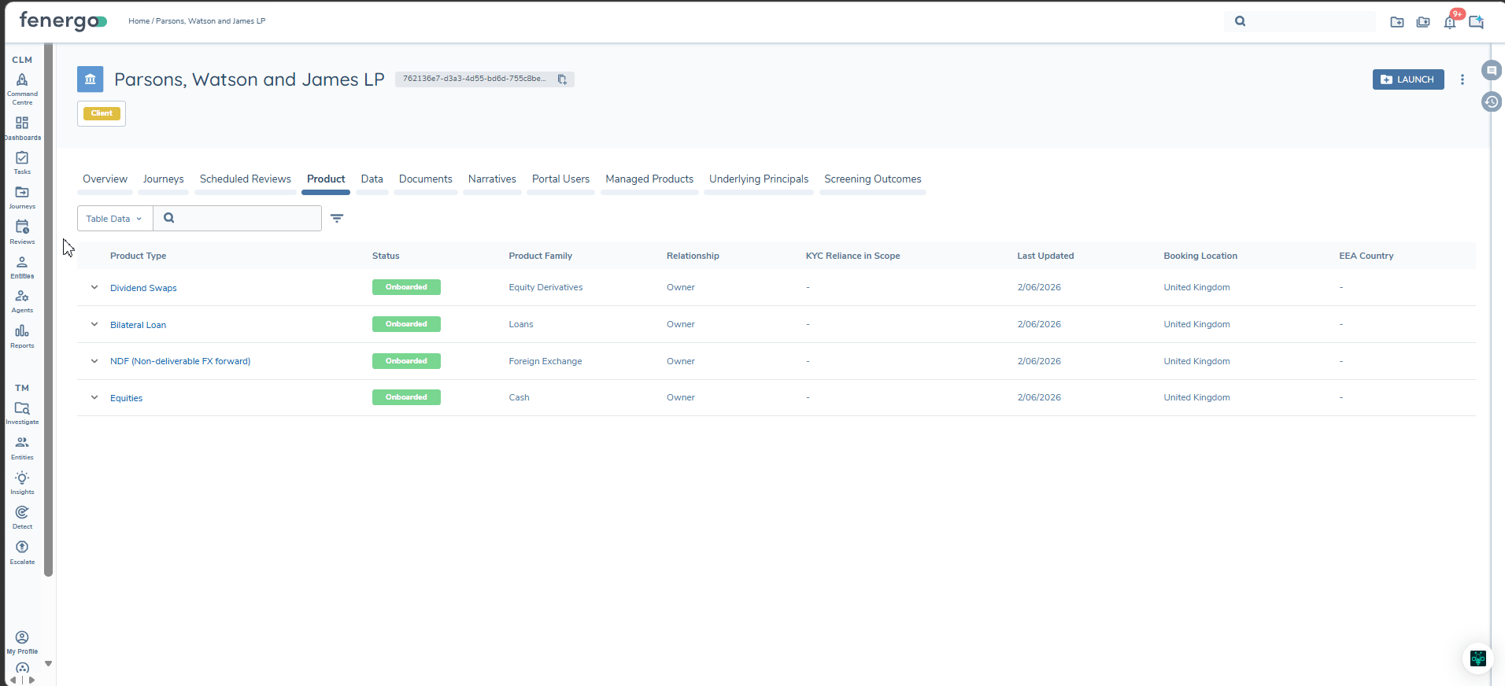Click the sidebar scroll-down arrow

click(x=48, y=663)
